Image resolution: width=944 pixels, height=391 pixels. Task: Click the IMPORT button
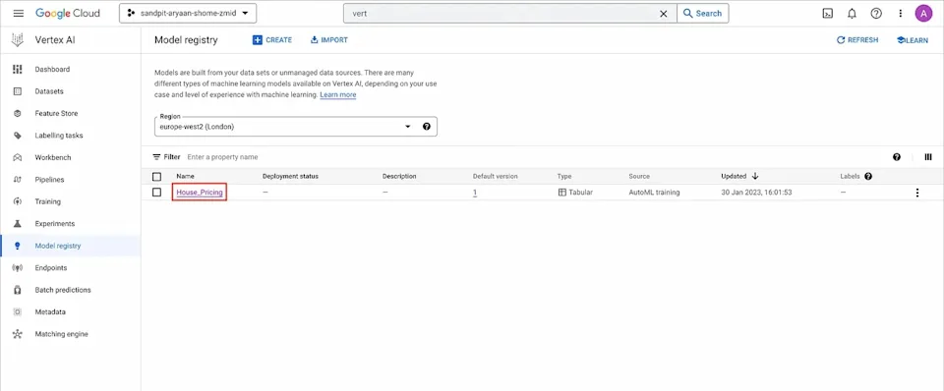pyautogui.click(x=328, y=40)
